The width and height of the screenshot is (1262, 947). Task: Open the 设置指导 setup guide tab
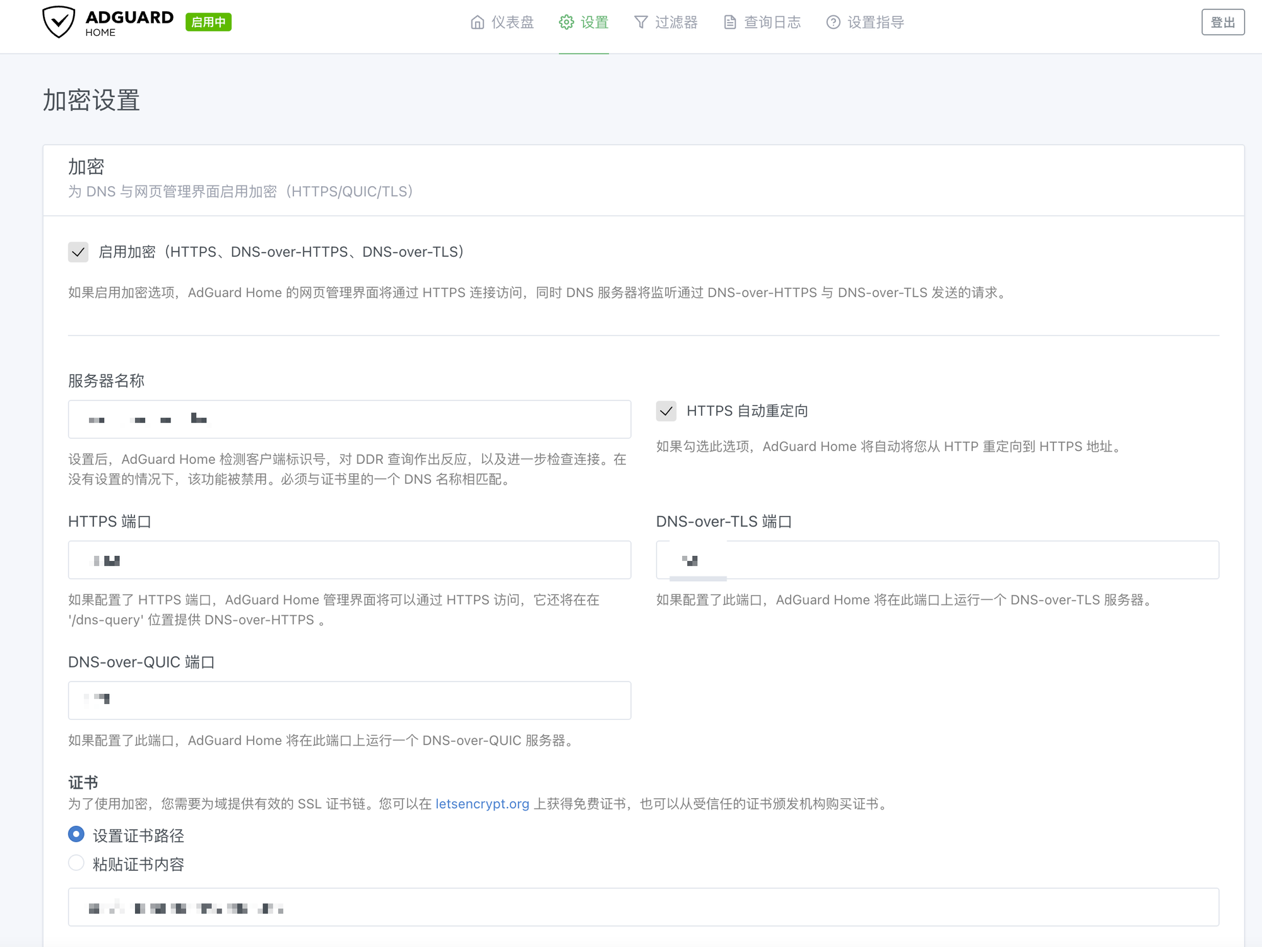point(865,23)
